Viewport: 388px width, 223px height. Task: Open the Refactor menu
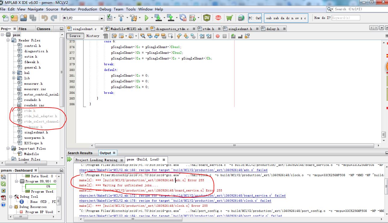(x=68, y=9)
